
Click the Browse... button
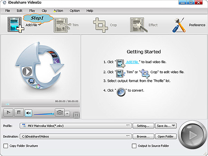[143, 136]
